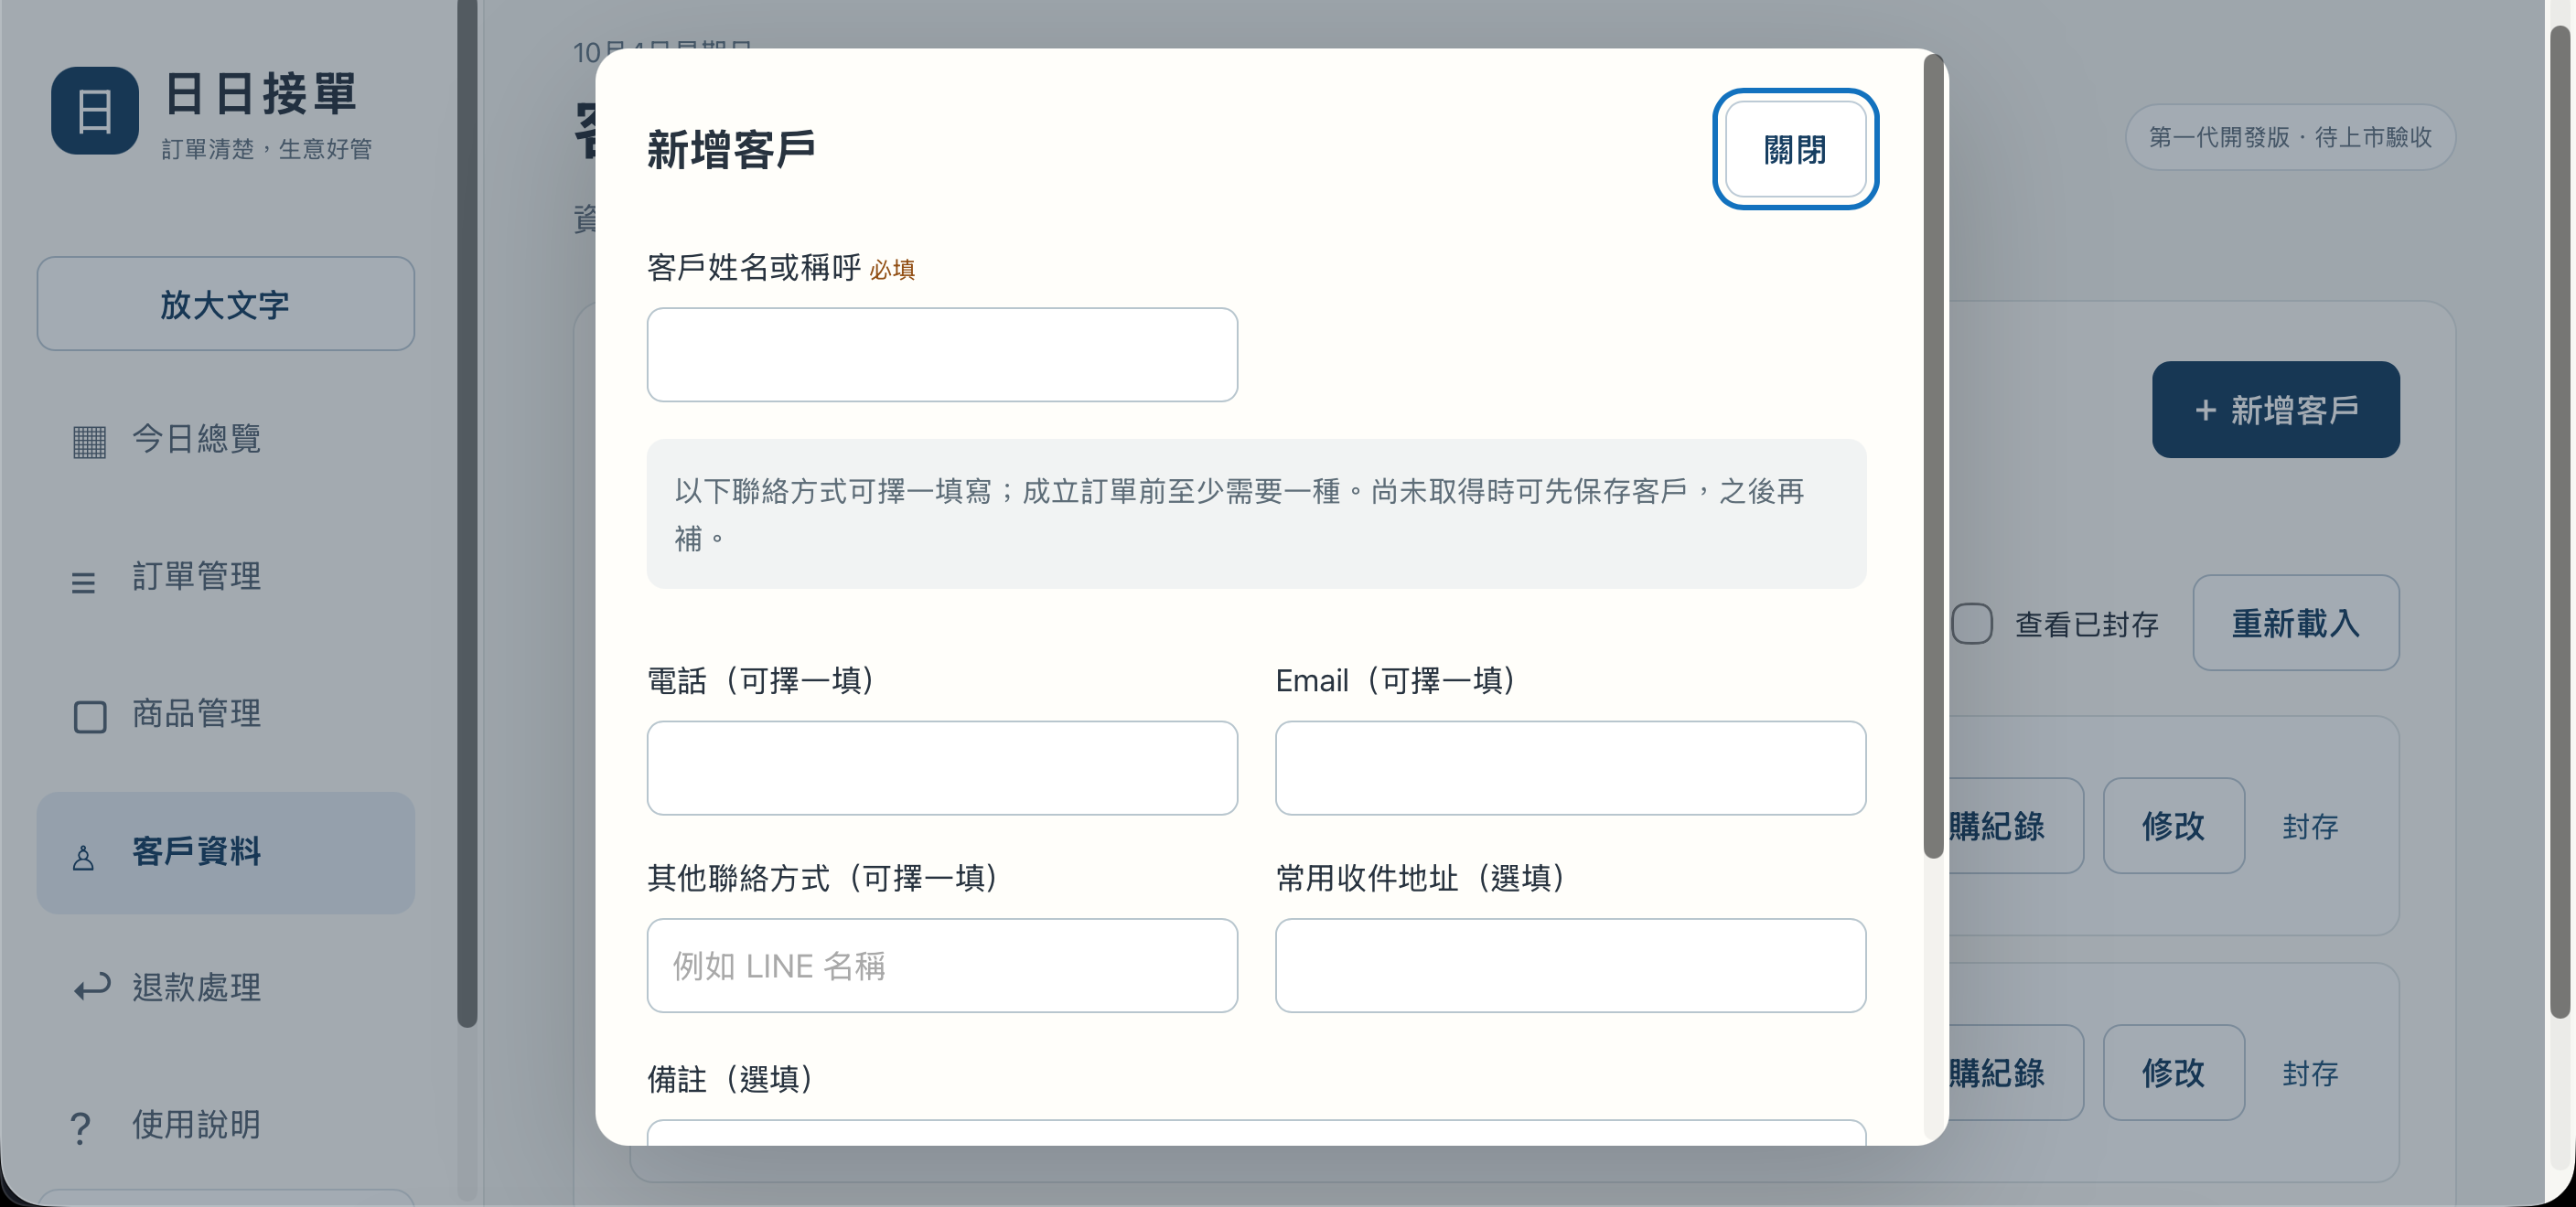Screen dimensions: 2576x1207
Task: Click the 今日總覽 grid icon
Action: (89, 441)
